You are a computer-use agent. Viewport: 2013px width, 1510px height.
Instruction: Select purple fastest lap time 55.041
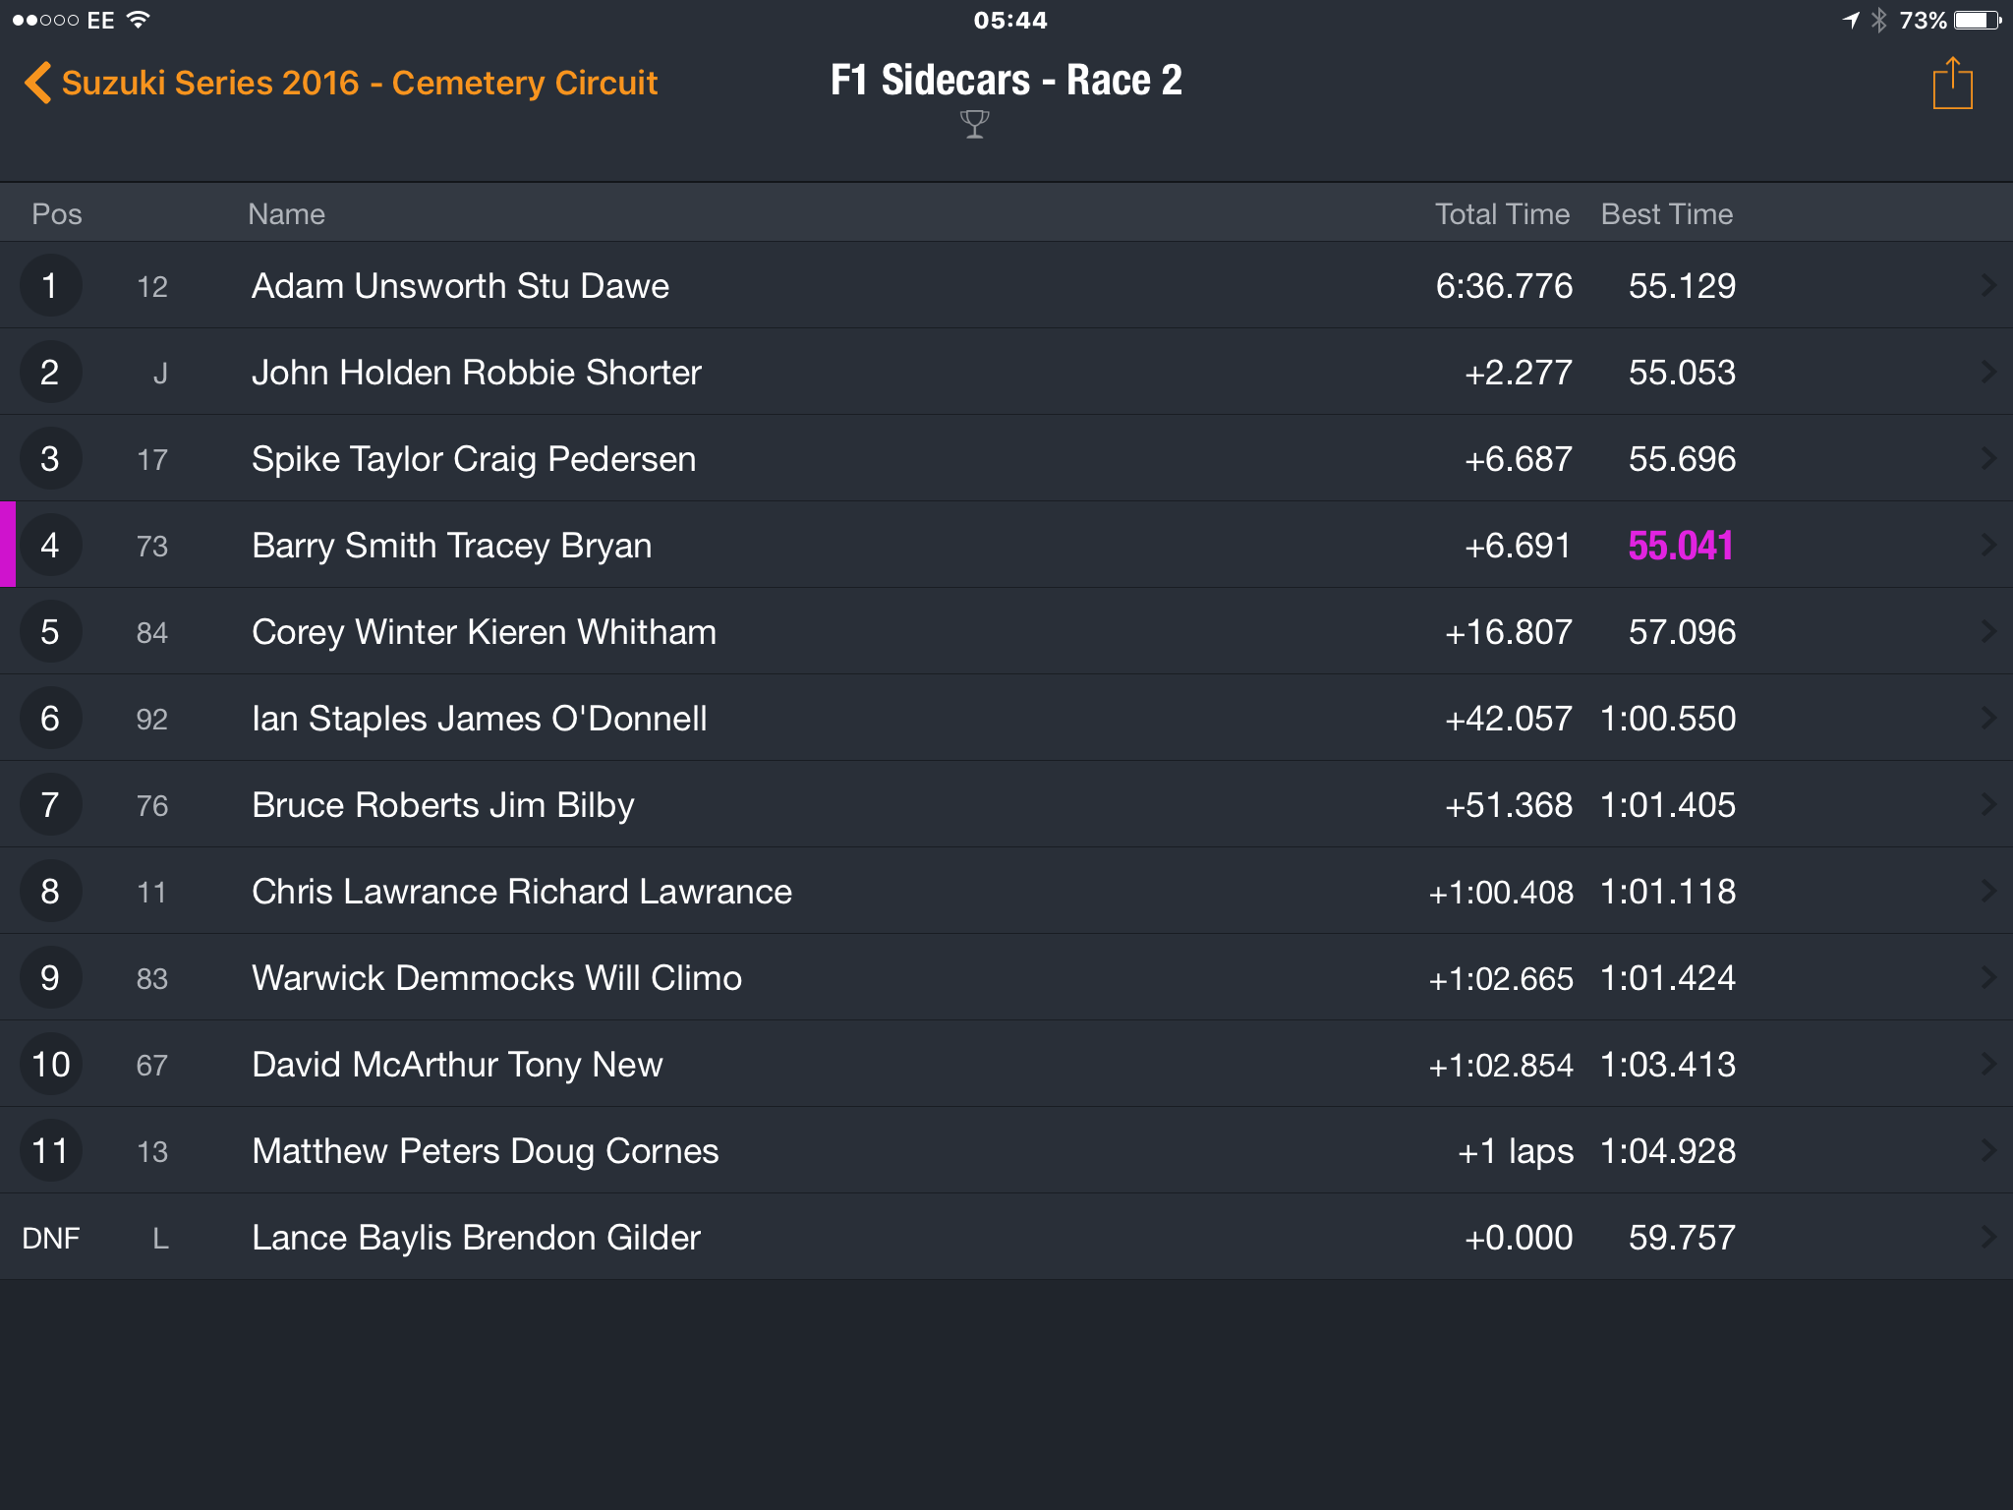1681,546
